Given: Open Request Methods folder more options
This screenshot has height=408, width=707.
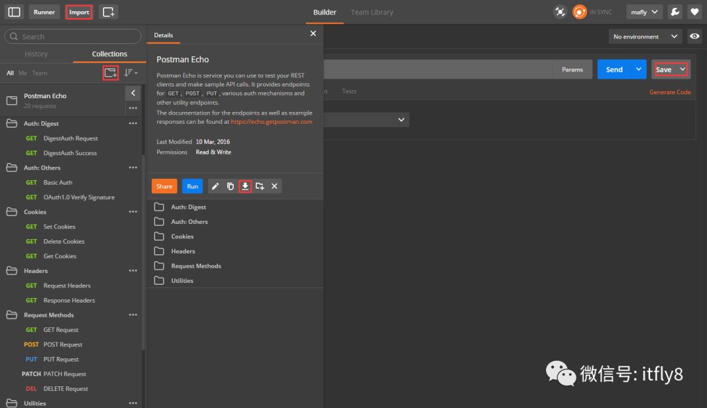Looking at the screenshot, I should tap(133, 315).
